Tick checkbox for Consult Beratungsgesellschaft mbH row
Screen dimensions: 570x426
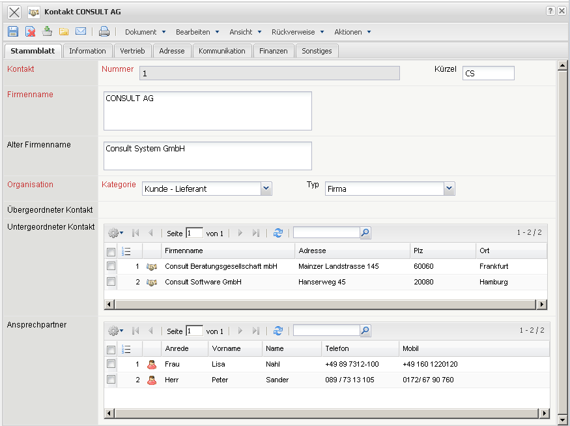click(111, 266)
